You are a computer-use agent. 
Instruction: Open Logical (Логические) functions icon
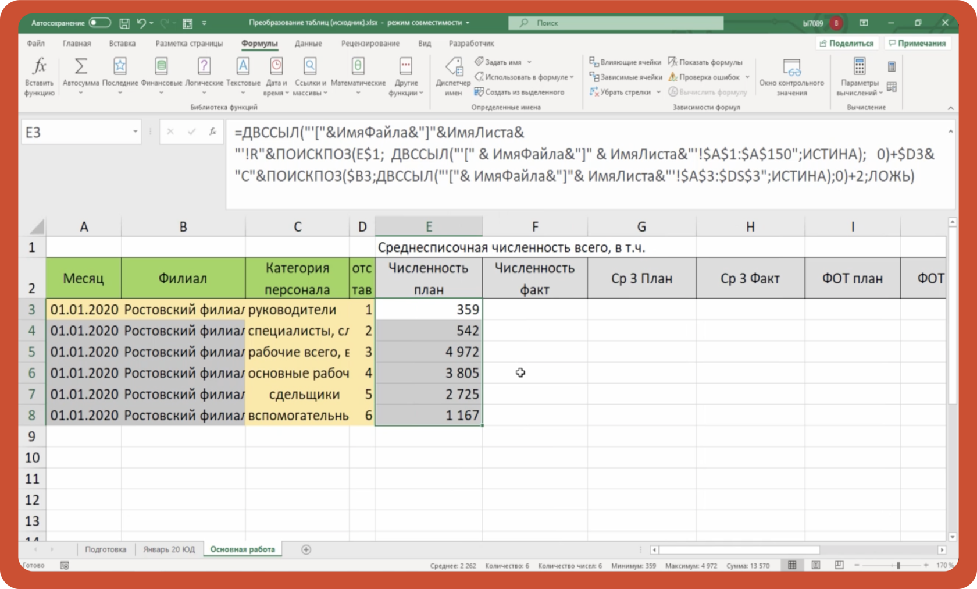click(204, 66)
